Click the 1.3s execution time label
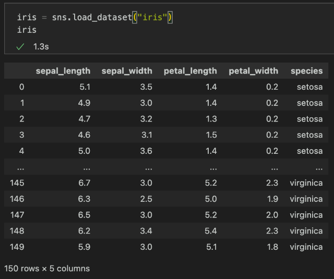This screenshot has width=334, height=279. pos(41,46)
